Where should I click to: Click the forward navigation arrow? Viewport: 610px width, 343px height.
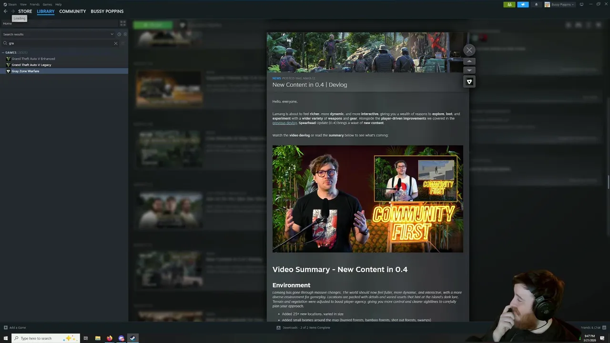[x=13, y=11]
